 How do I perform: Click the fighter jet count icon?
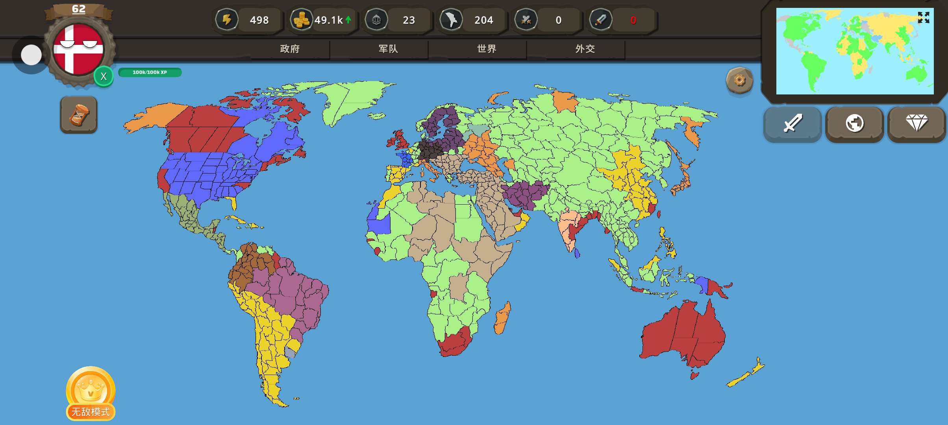point(451,20)
